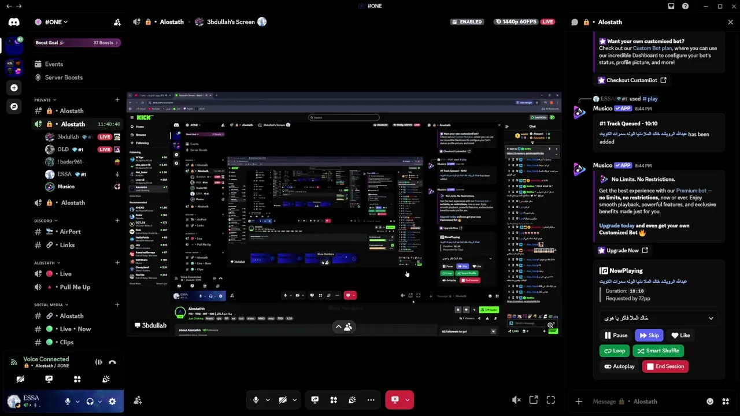Open the soundboard icon in Voice Connected panel

click(x=106, y=379)
